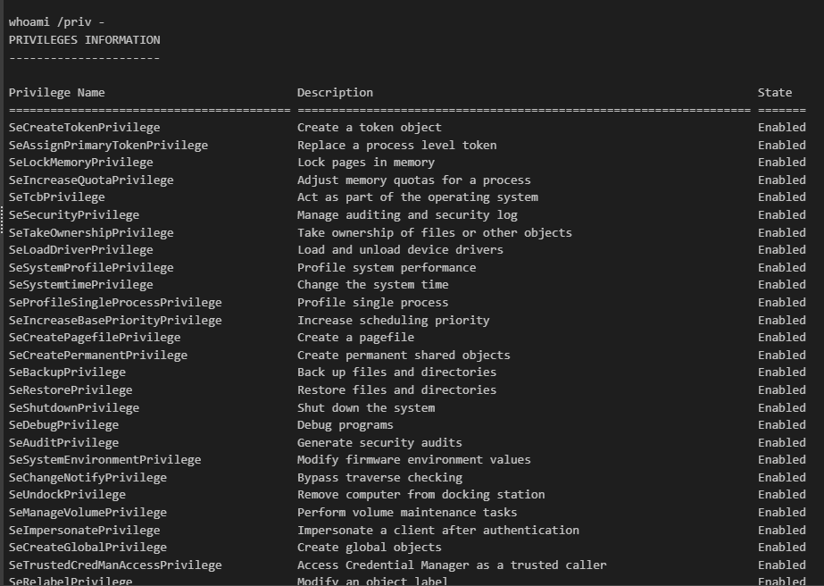Click the Privilege Name column header

click(x=56, y=93)
